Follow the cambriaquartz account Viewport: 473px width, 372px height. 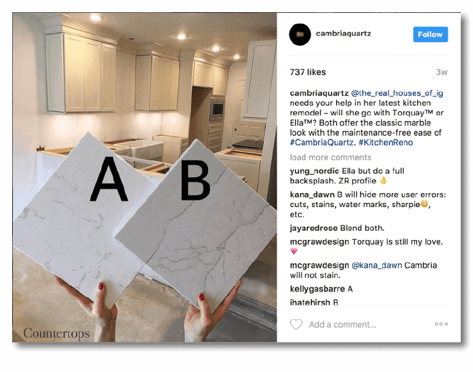431,34
